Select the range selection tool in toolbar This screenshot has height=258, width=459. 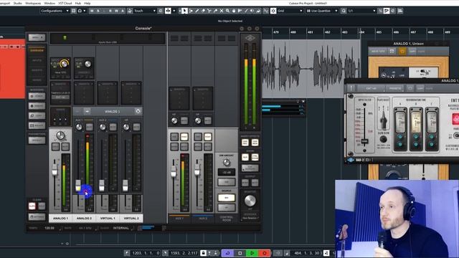tap(191, 11)
